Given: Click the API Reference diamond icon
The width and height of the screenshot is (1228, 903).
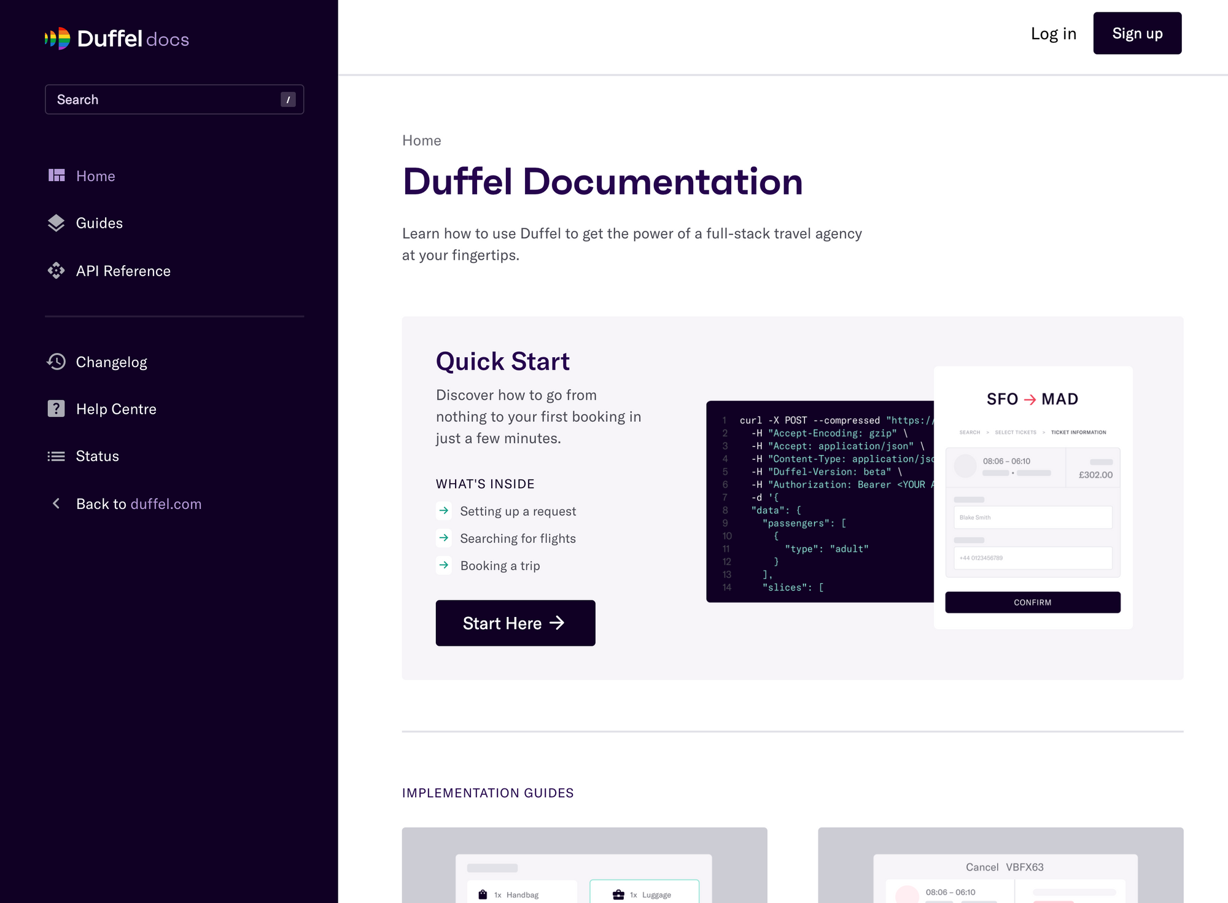Looking at the screenshot, I should coord(56,271).
